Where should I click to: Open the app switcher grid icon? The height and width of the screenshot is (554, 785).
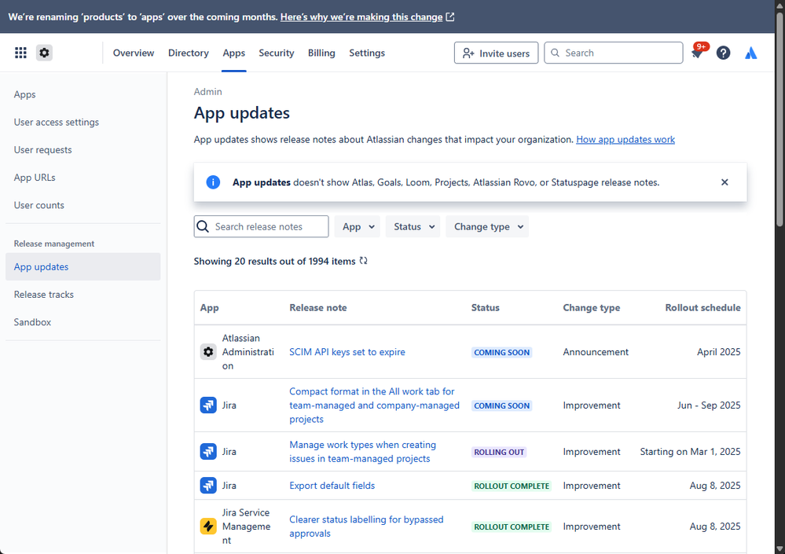pyautogui.click(x=20, y=53)
